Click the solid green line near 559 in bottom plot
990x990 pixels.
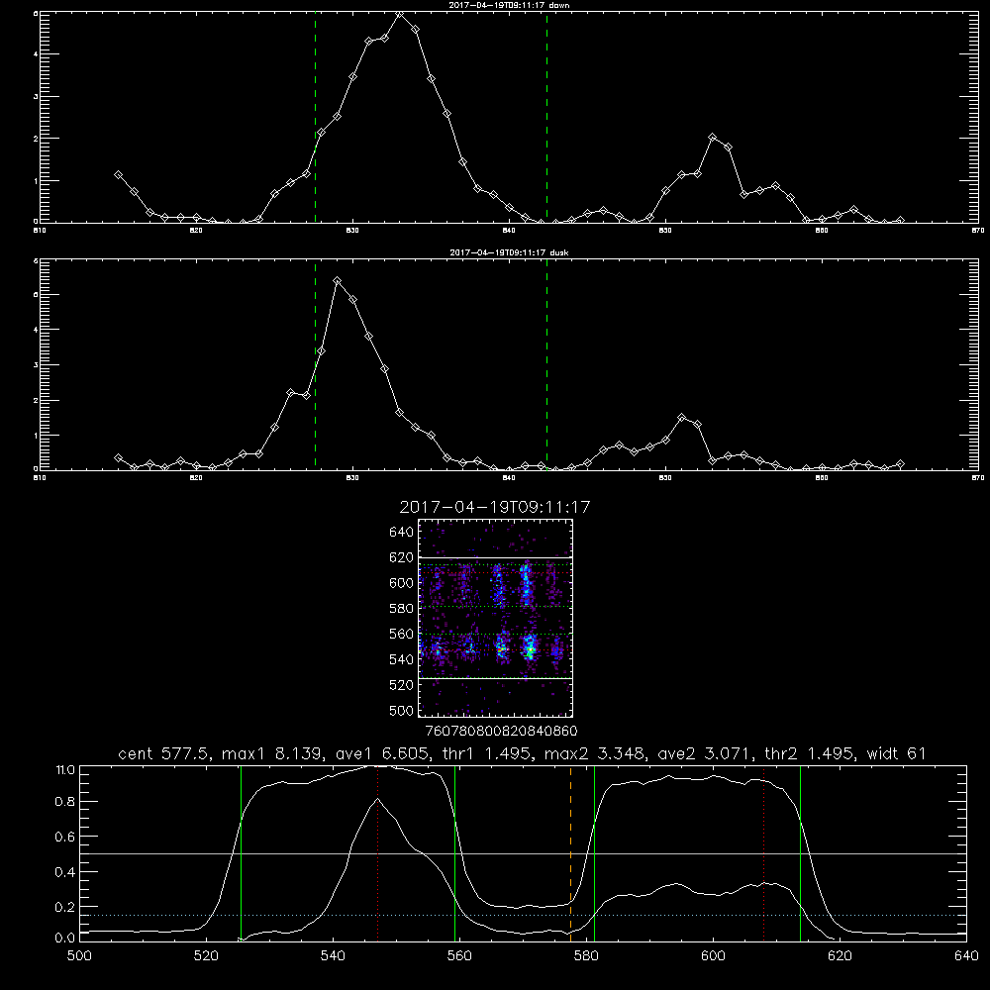coord(454,852)
